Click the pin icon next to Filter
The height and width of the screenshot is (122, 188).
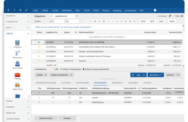coord(170,16)
